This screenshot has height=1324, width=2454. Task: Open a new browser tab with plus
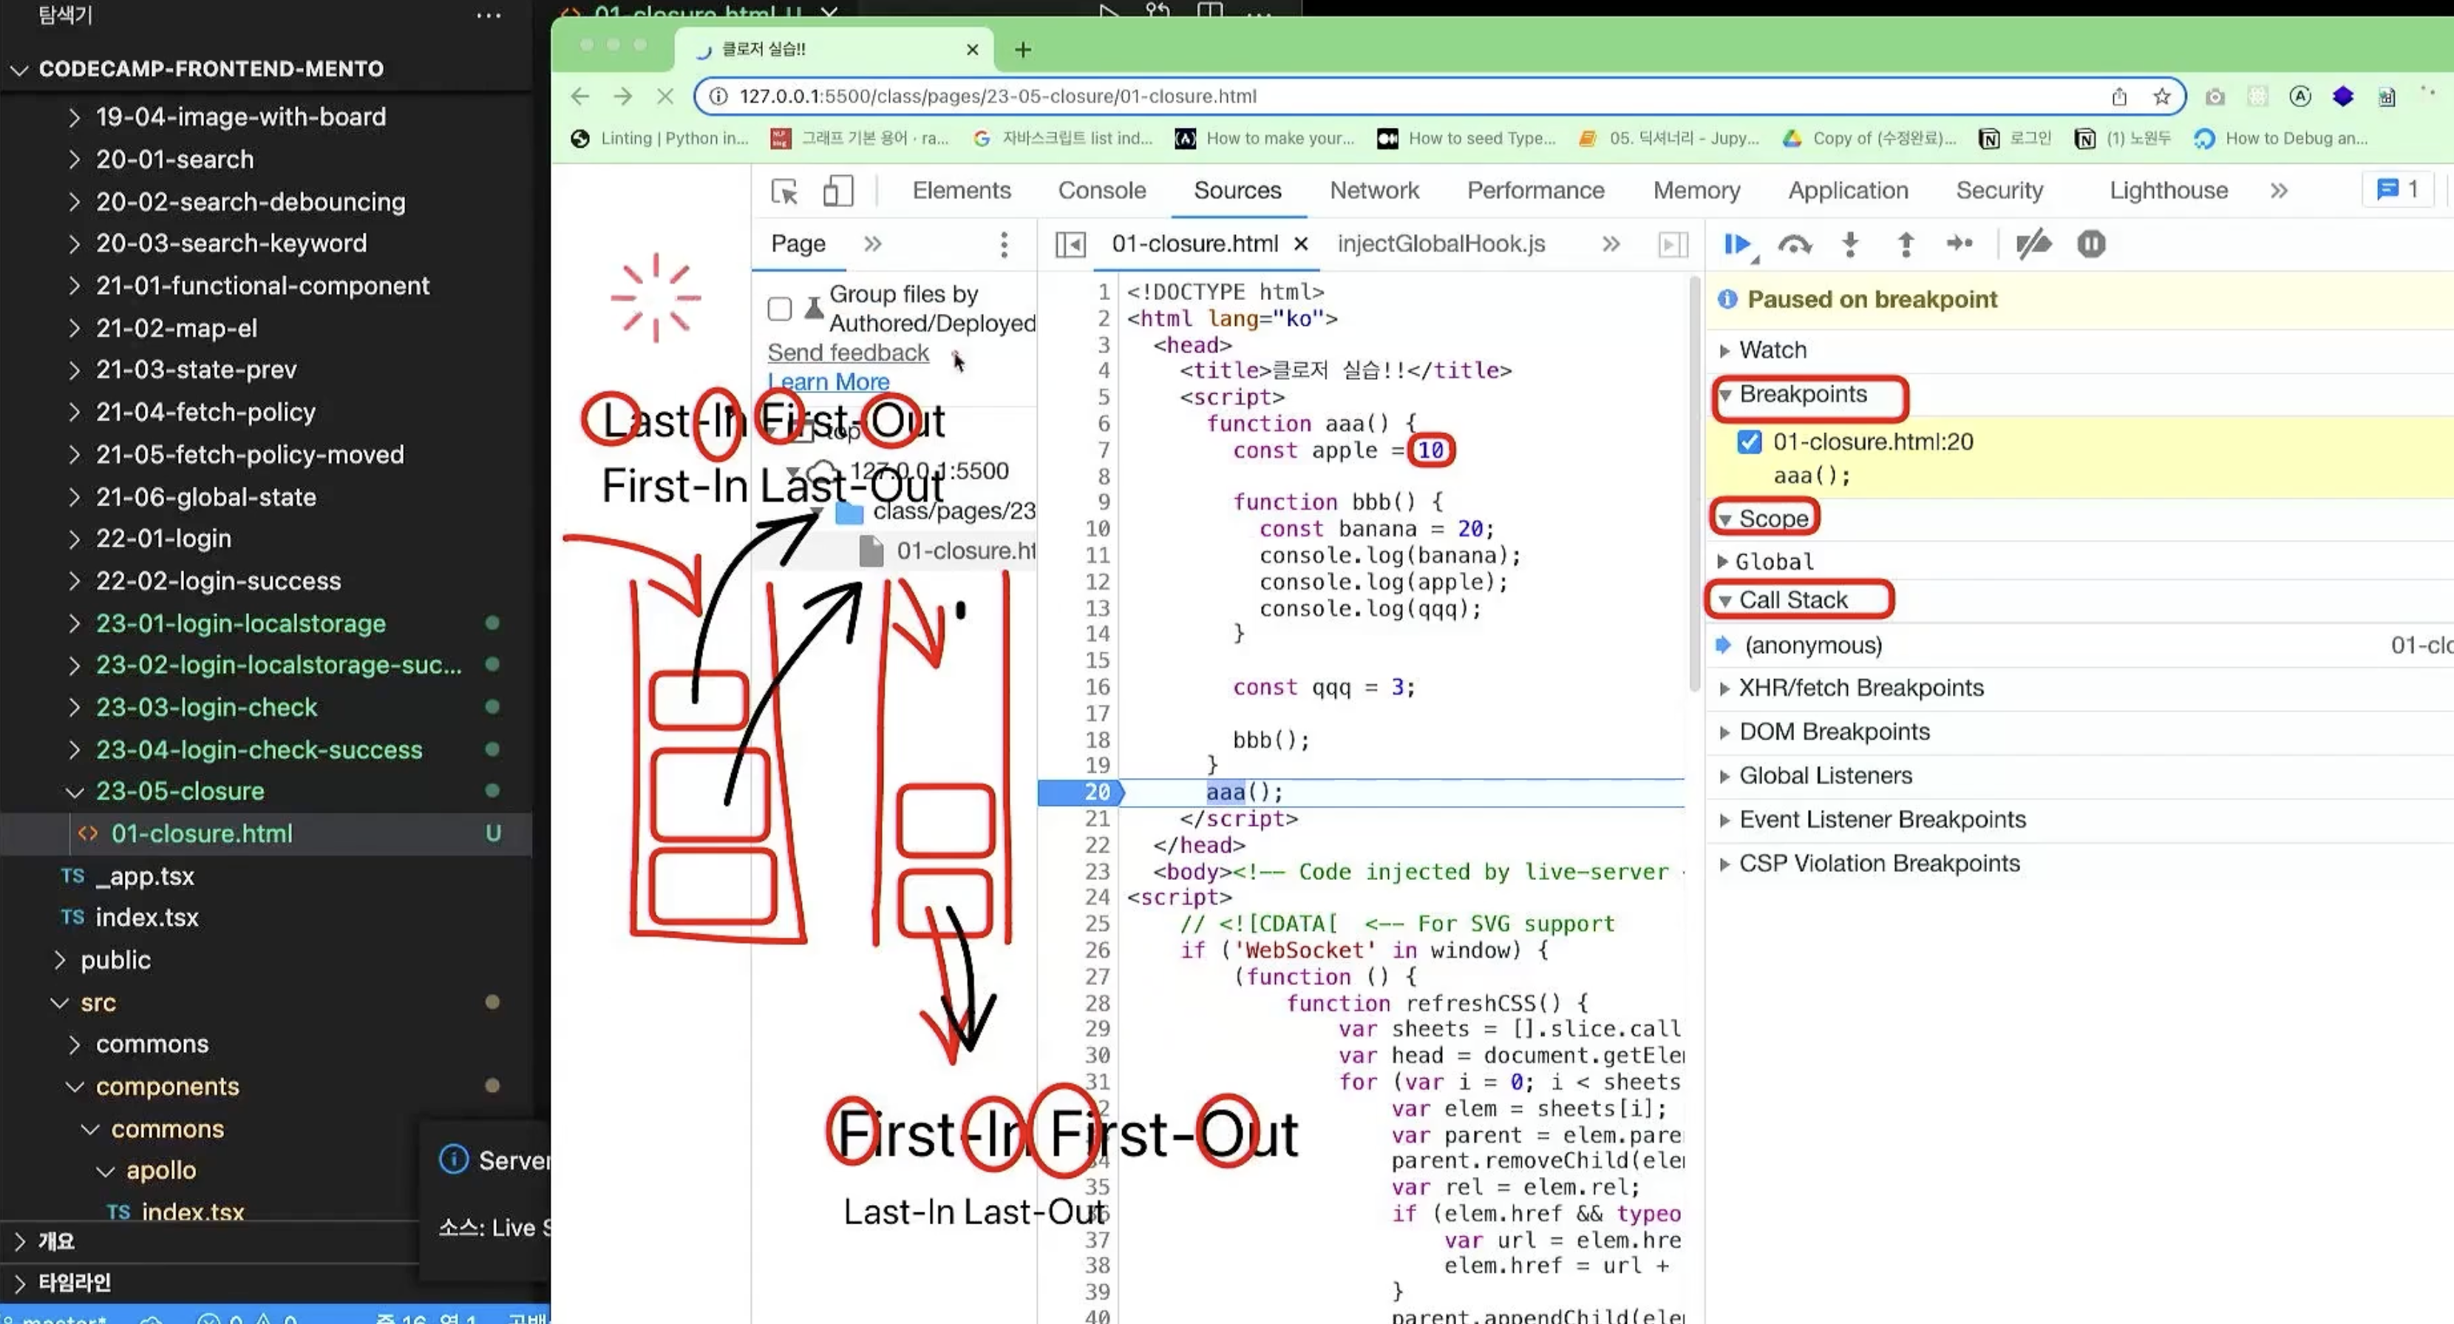coord(1023,50)
